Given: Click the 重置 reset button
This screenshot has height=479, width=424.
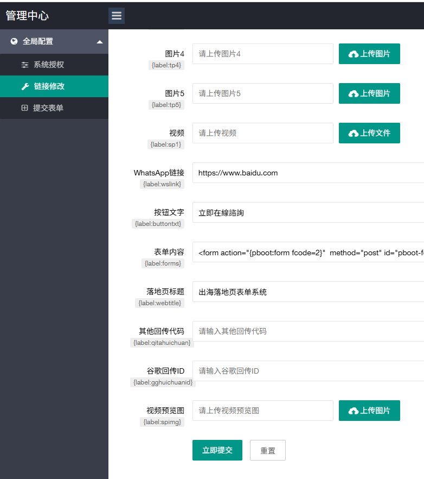Looking at the screenshot, I should pos(267,450).
